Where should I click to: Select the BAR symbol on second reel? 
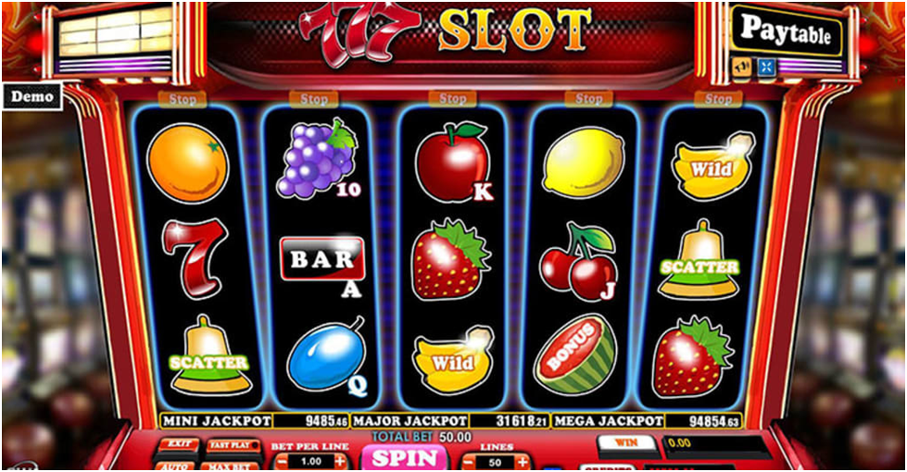click(x=322, y=259)
